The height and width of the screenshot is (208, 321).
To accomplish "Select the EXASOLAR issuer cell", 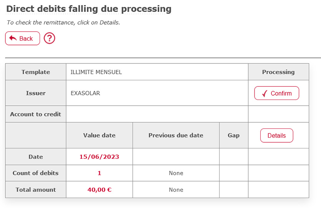I will click(85, 93).
